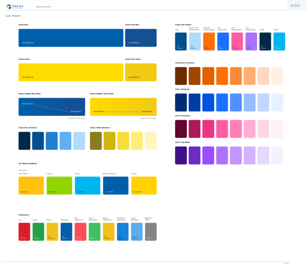Screen dimensions: 306x271
Task: Click the Emera Gradient Blue Wave box
Action: pyautogui.click(x=53, y=107)
